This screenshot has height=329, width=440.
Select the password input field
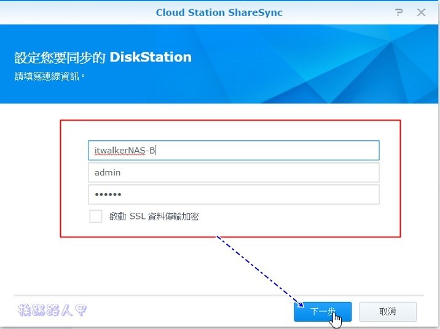pos(234,194)
